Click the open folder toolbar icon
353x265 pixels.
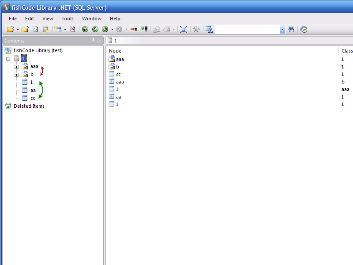10,29
